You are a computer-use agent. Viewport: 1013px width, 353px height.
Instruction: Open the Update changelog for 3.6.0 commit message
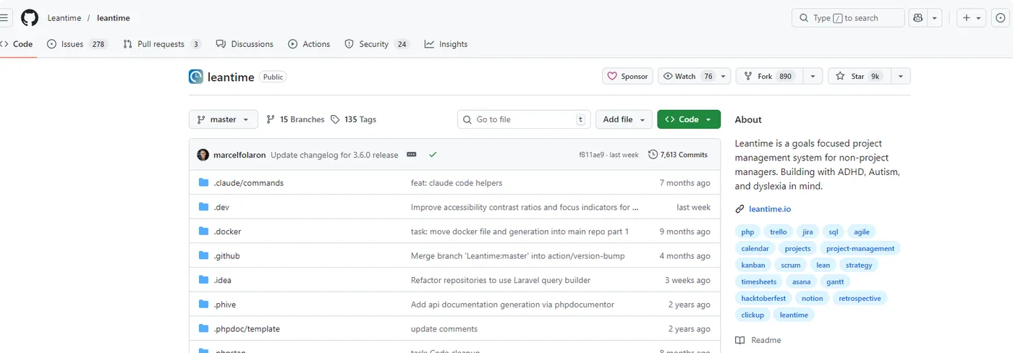[x=334, y=155]
